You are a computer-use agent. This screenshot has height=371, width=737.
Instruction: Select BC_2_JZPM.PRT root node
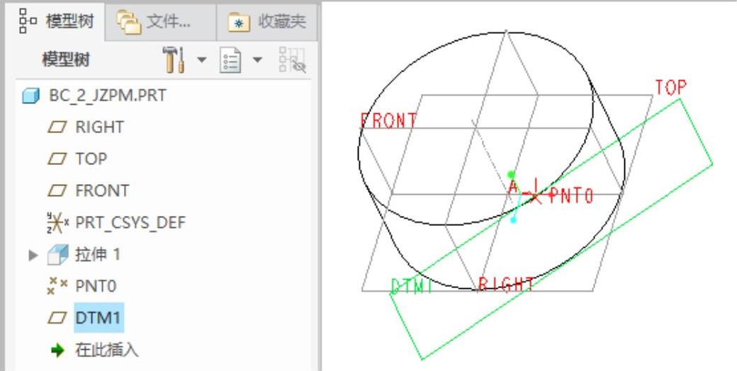click(x=108, y=96)
